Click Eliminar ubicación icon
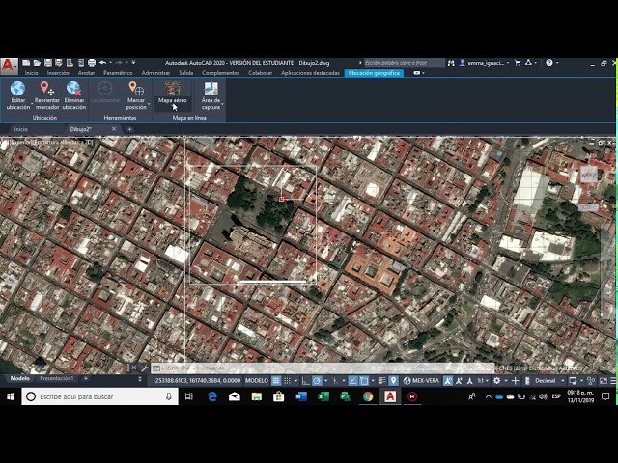 [73, 88]
